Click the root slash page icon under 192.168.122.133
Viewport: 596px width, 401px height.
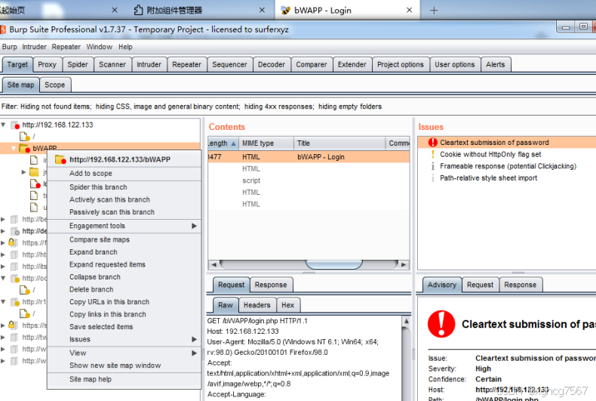(x=25, y=136)
